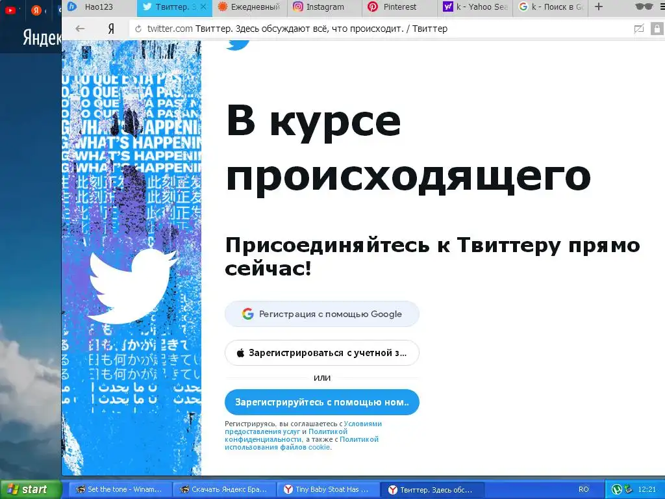Screen dimensions: 665x499
Task: Go back with the arrow button
Action: 80,29
